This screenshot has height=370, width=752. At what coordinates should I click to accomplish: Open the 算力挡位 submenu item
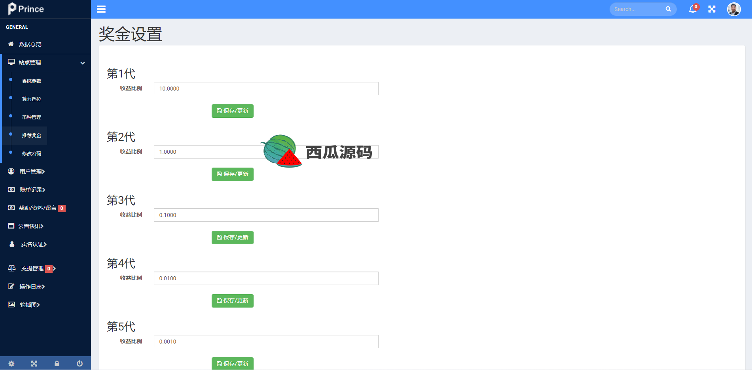(x=32, y=99)
